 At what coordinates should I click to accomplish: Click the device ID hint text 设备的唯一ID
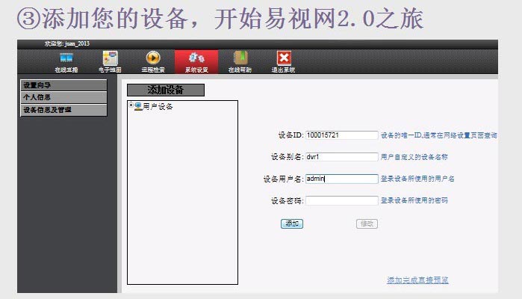(439, 135)
